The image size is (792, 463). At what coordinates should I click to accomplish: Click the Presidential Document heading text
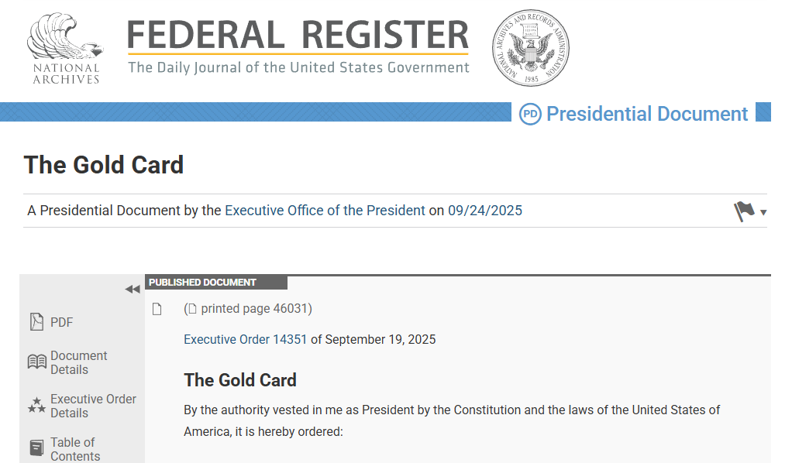tap(647, 114)
